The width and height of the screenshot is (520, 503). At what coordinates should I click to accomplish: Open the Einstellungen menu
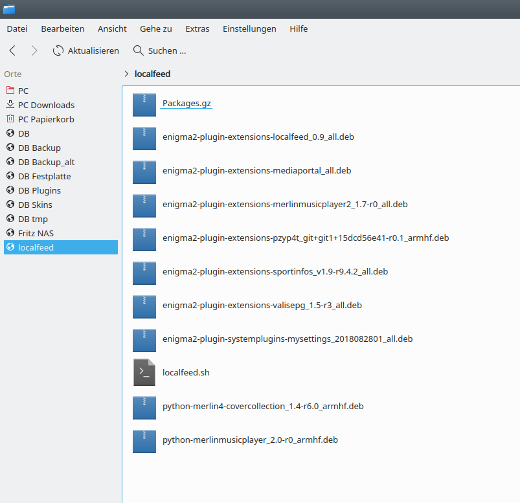pos(249,29)
